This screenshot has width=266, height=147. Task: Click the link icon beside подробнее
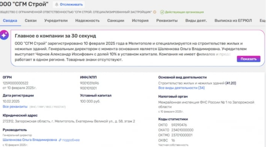(x=60, y=140)
